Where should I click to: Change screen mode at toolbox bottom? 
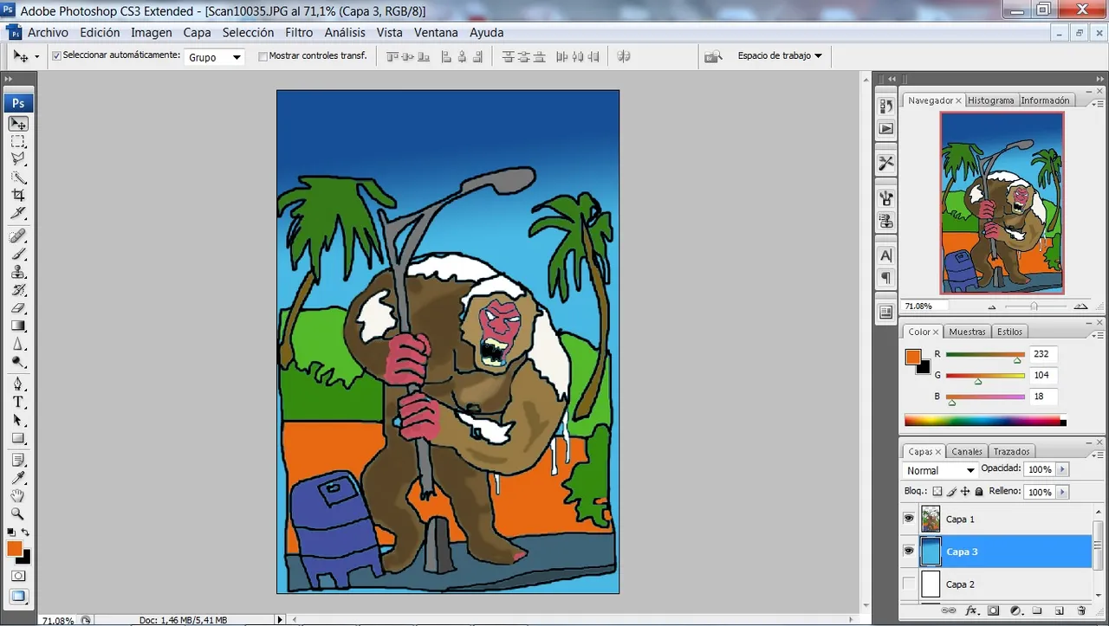point(18,596)
